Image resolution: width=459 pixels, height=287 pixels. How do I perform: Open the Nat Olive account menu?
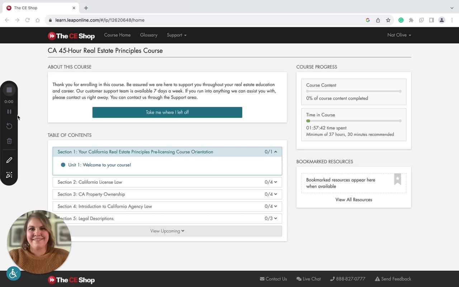pos(399,35)
